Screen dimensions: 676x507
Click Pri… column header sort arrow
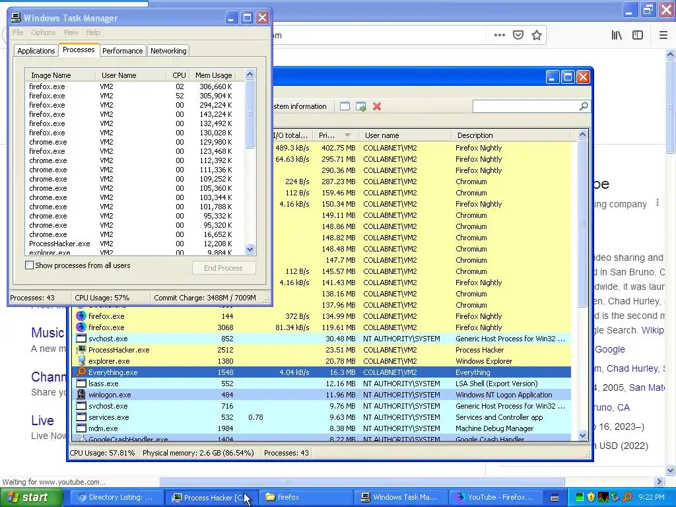pyautogui.click(x=347, y=135)
